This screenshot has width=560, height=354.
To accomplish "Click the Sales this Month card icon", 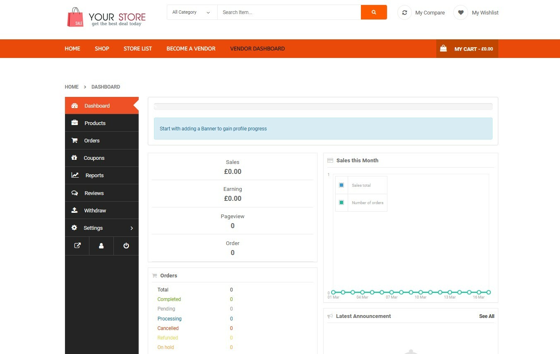I will pos(330,160).
